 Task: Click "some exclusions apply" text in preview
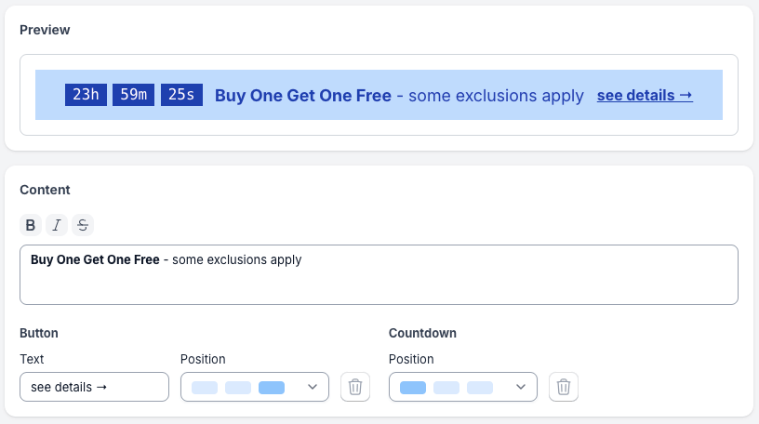[496, 95]
